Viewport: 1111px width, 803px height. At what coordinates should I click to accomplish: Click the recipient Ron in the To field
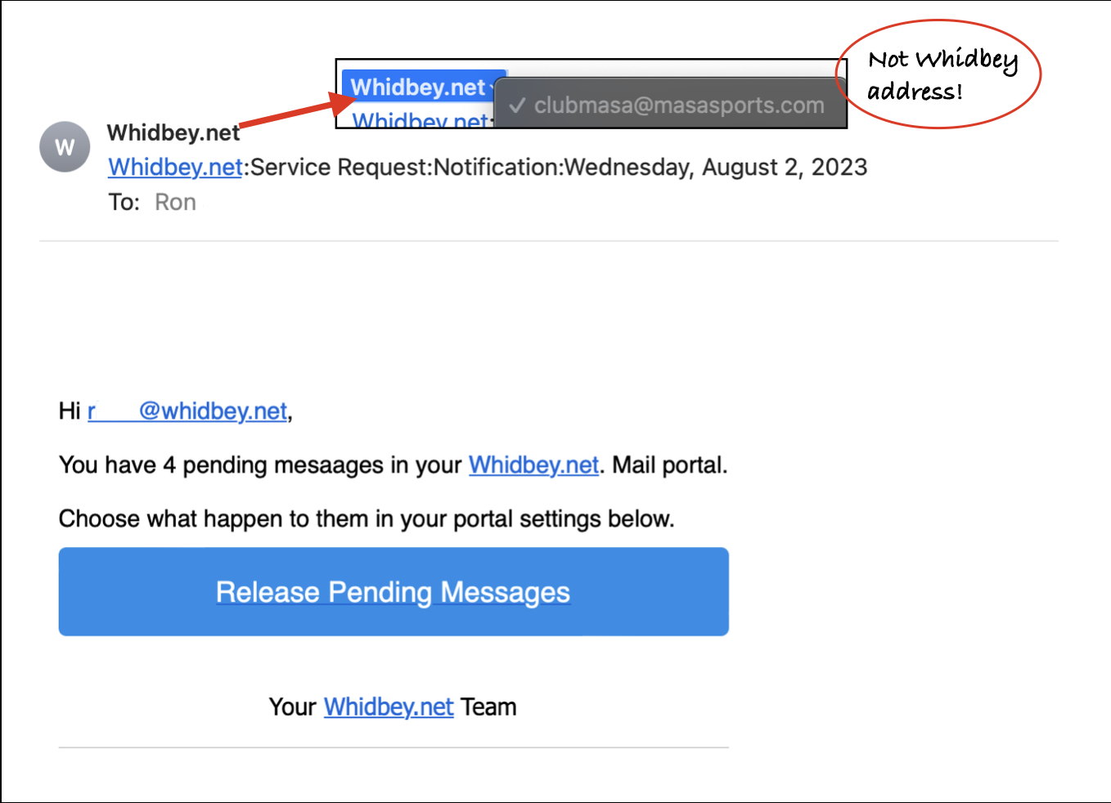(x=175, y=202)
